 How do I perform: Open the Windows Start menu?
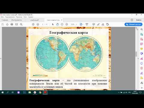point(2,92)
